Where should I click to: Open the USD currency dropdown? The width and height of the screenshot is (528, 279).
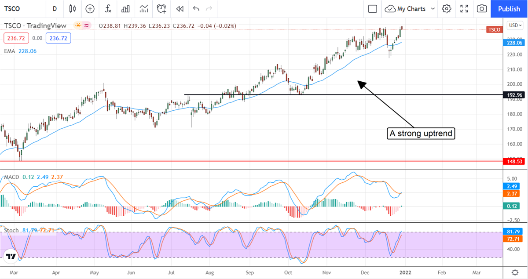click(514, 25)
